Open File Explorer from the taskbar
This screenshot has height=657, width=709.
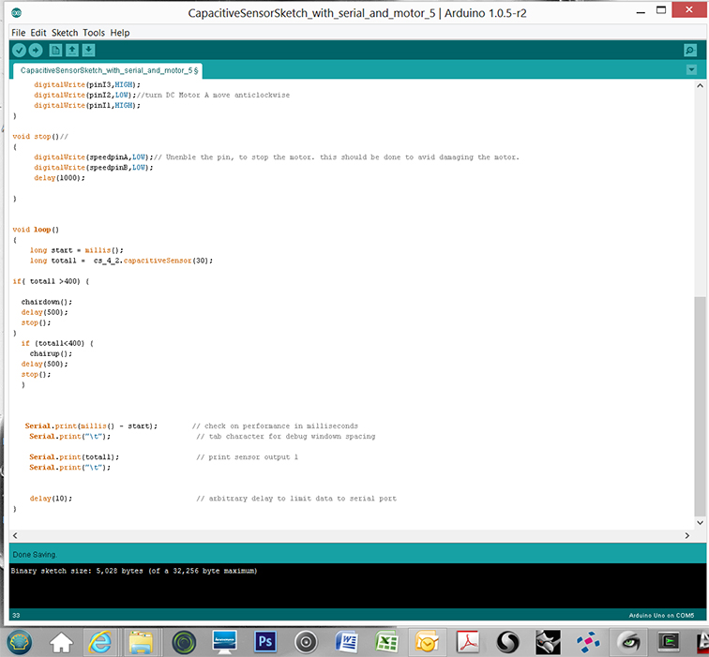coord(141,642)
